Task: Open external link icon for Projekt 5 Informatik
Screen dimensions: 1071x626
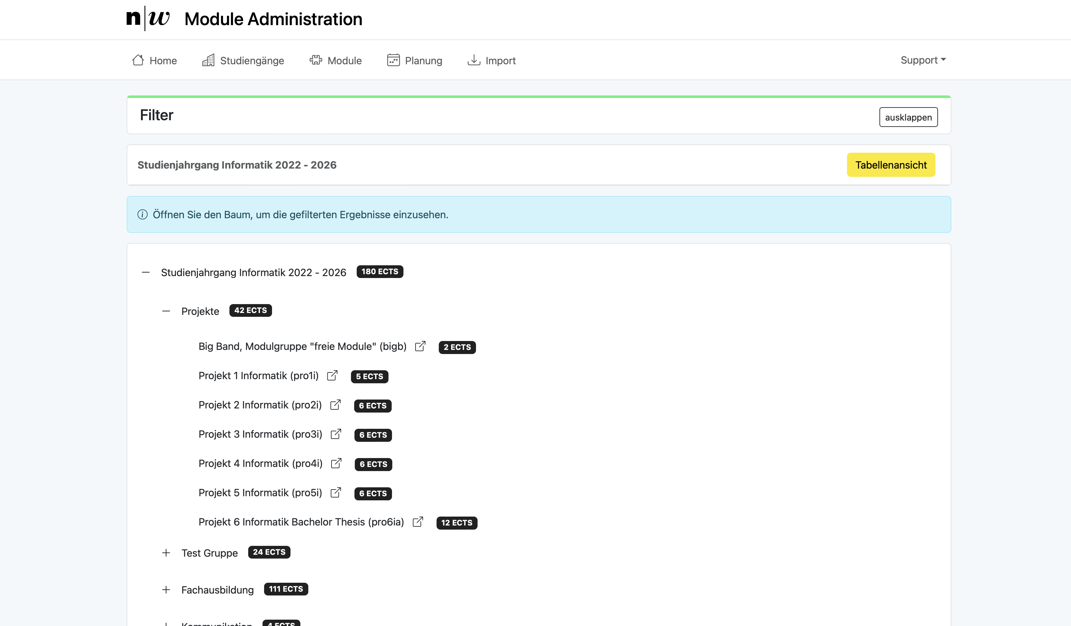Action: [x=336, y=492]
